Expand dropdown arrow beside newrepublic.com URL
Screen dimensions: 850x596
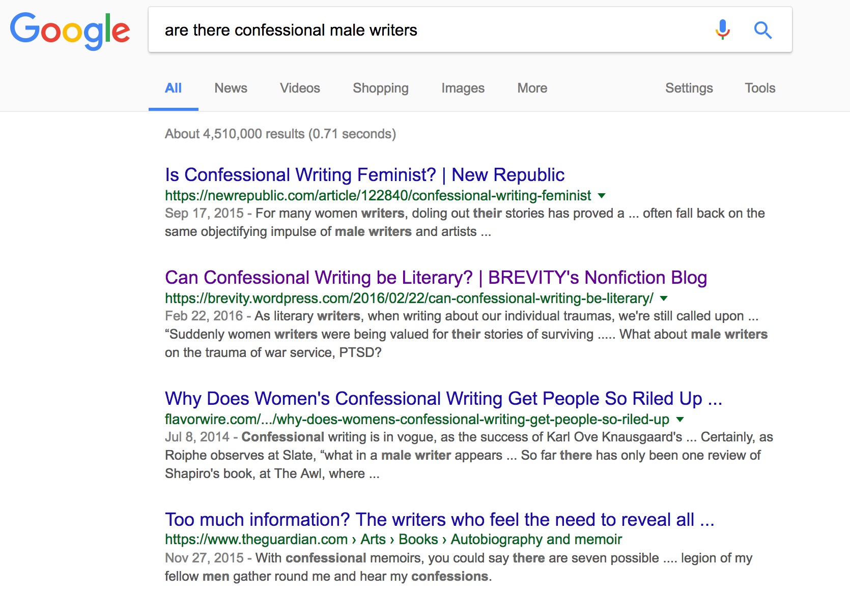(602, 196)
